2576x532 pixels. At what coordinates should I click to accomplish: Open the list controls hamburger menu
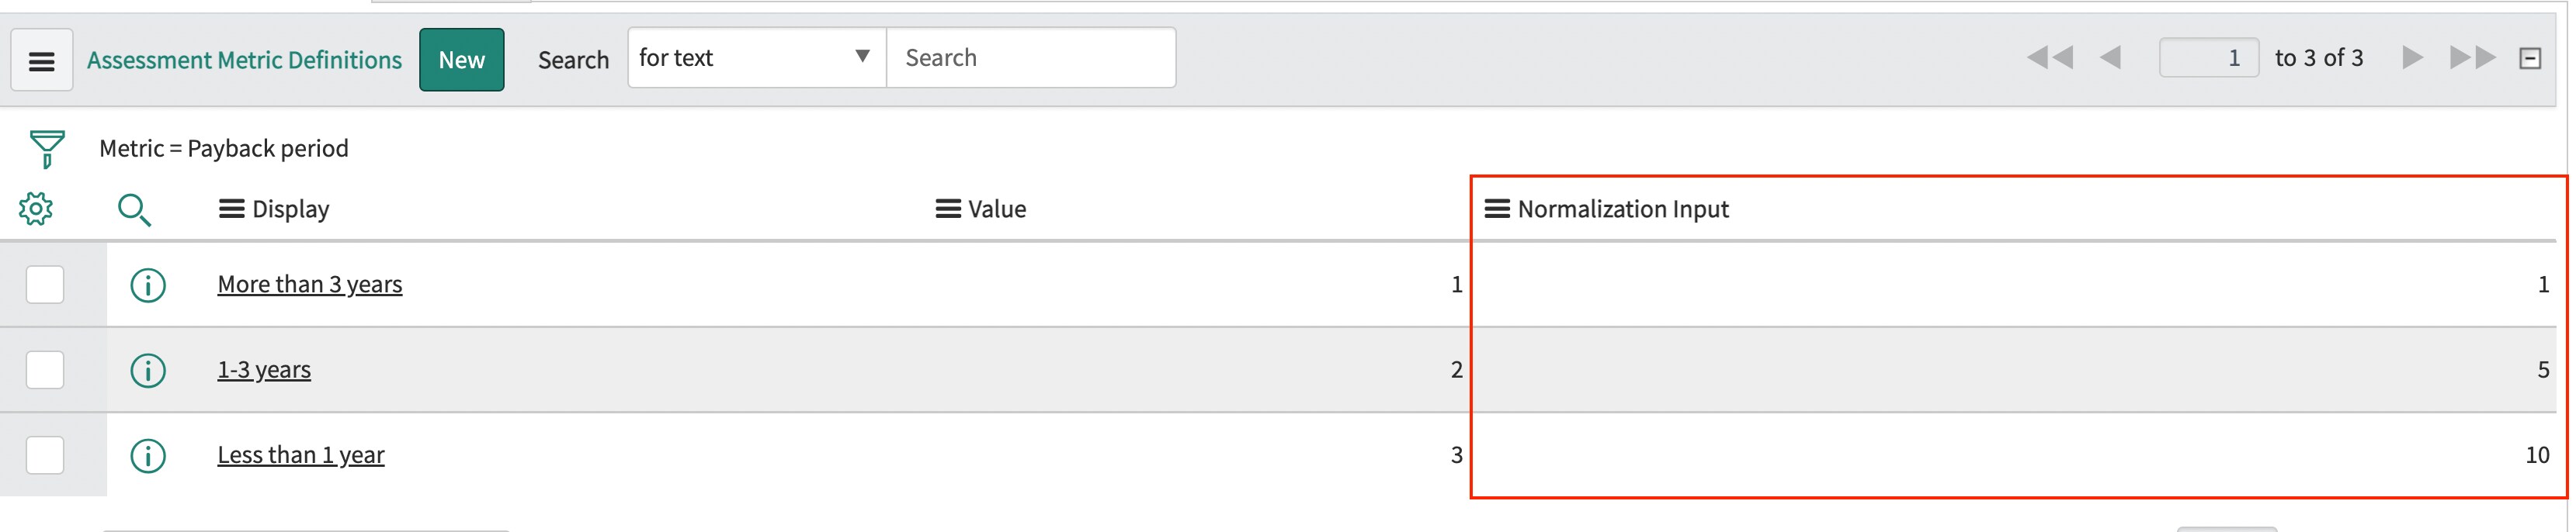point(41,60)
